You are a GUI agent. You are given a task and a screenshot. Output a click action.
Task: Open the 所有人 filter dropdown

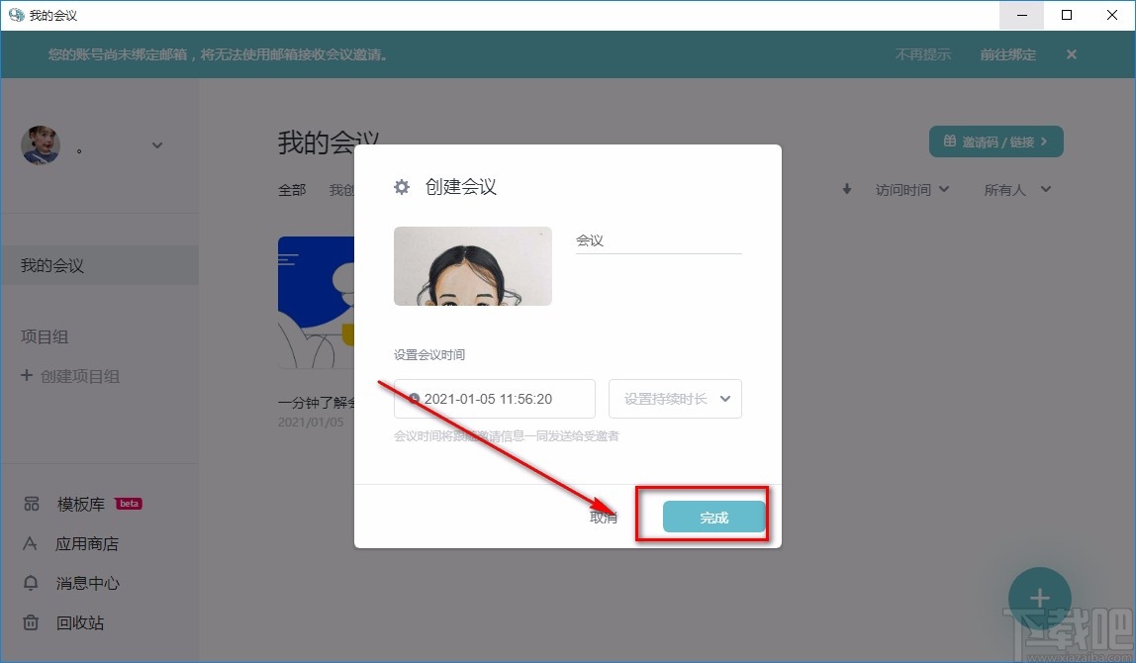point(1016,189)
